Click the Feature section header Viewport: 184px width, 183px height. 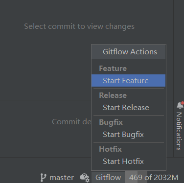tap(113, 68)
